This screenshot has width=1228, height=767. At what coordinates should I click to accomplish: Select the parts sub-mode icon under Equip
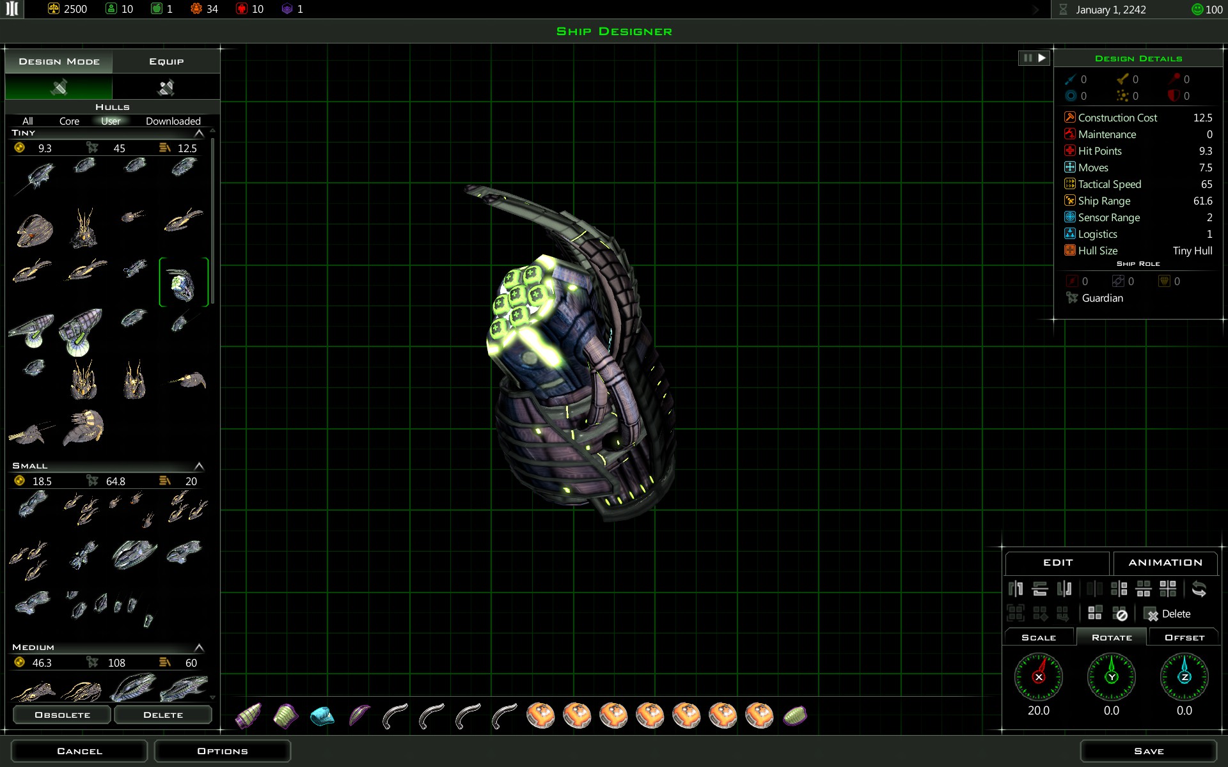click(166, 87)
